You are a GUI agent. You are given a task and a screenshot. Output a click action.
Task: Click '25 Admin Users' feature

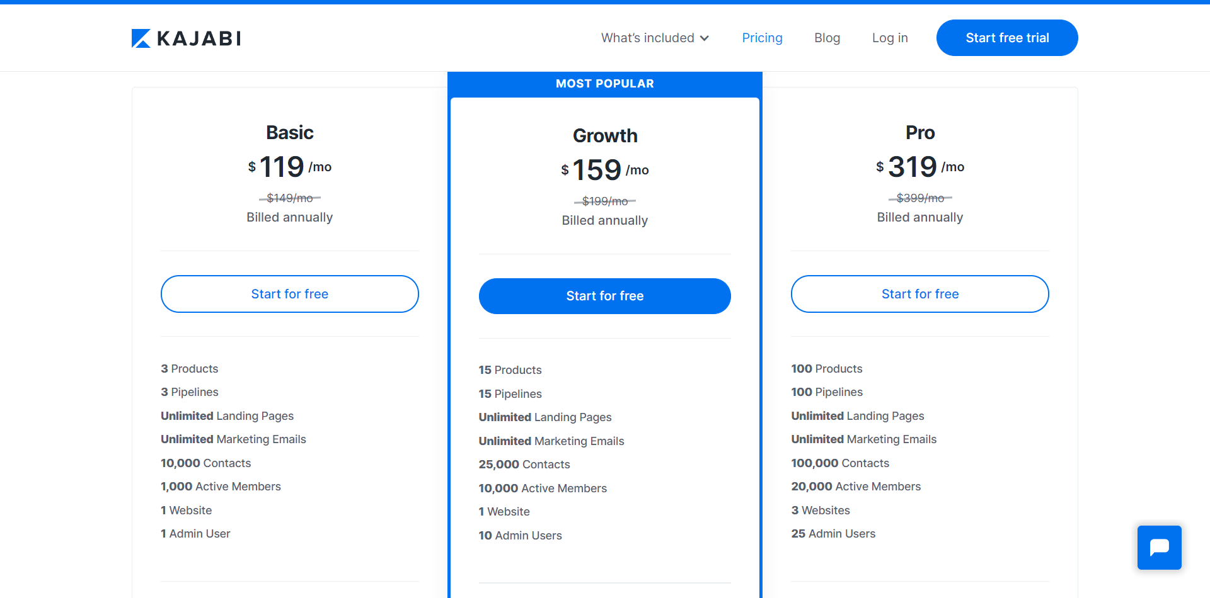tap(833, 534)
